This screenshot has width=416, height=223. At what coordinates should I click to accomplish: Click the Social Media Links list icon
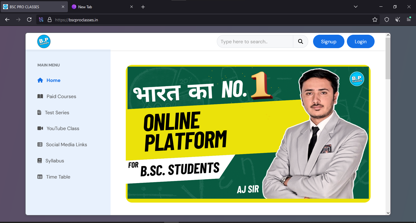(40, 144)
